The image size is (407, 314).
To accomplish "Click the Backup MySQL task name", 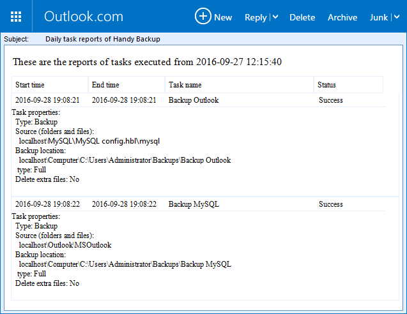I will point(194,204).
